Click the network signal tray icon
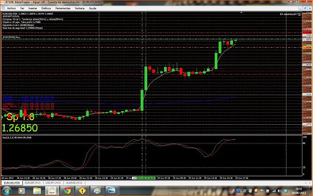Image resolution: width=313 pixels, height=196 pixels. pyautogui.click(x=274, y=191)
